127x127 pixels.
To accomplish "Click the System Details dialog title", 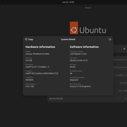I will click(x=68, y=39).
